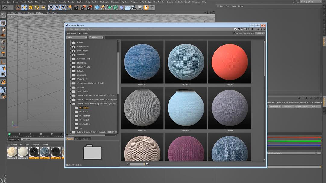The width and height of the screenshot is (326, 183).
Task: Select the 02 - Wool folder
Action: [84, 112]
